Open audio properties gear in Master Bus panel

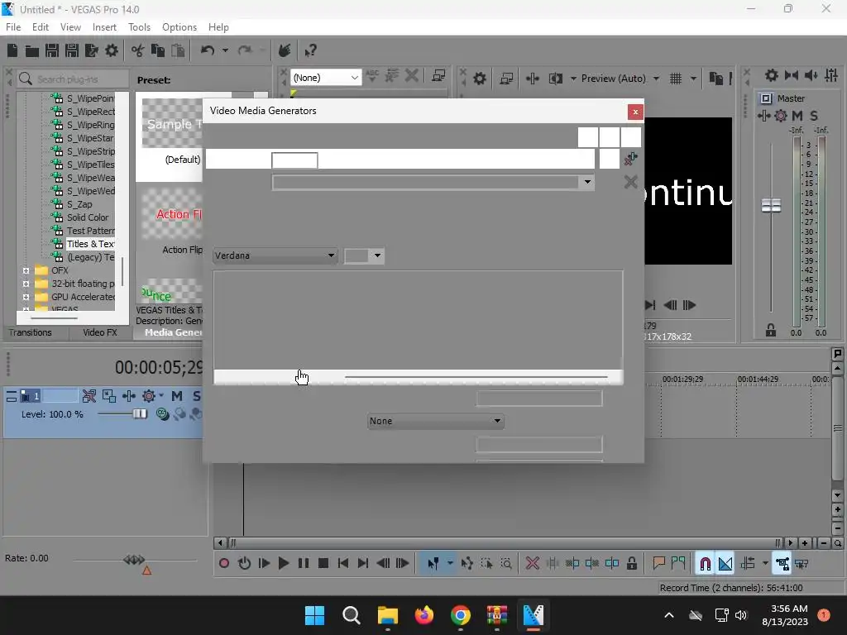point(772,75)
